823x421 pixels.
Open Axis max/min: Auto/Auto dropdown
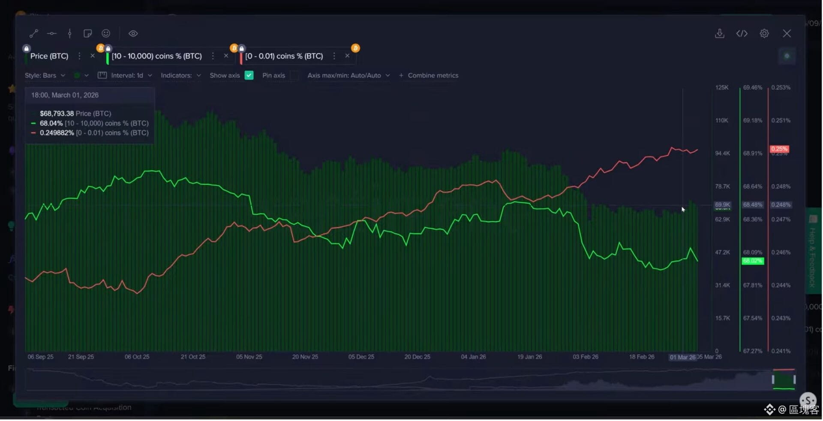pyautogui.click(x=348, y=75)
